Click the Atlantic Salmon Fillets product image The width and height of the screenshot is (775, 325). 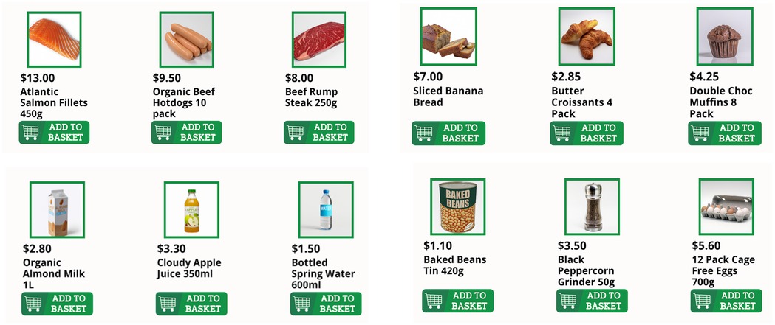pos(54,40)
